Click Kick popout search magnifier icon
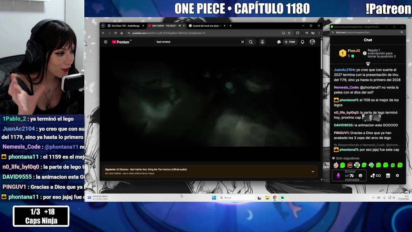 tap(402, 32)
